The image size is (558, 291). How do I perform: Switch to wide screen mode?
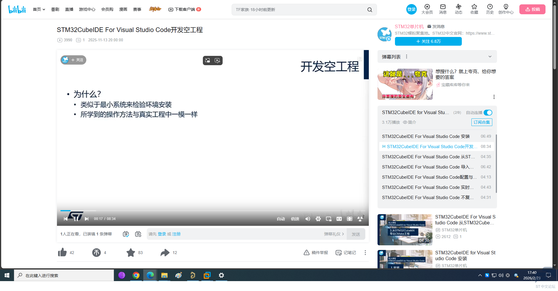click(x=339, y=219)
